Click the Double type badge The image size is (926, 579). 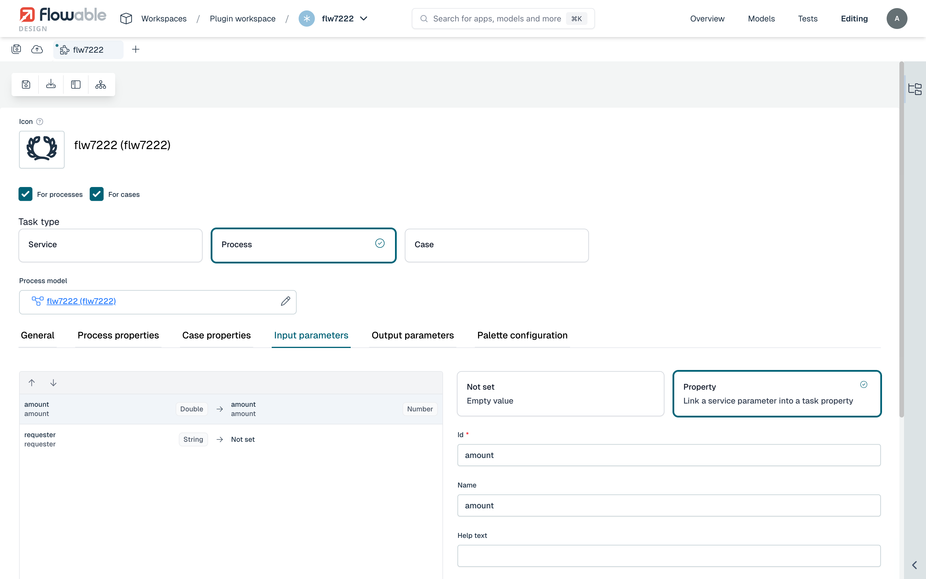[192, 409]
